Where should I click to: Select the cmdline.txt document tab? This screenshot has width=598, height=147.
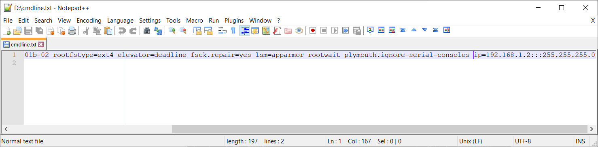(x=23, y=44)
